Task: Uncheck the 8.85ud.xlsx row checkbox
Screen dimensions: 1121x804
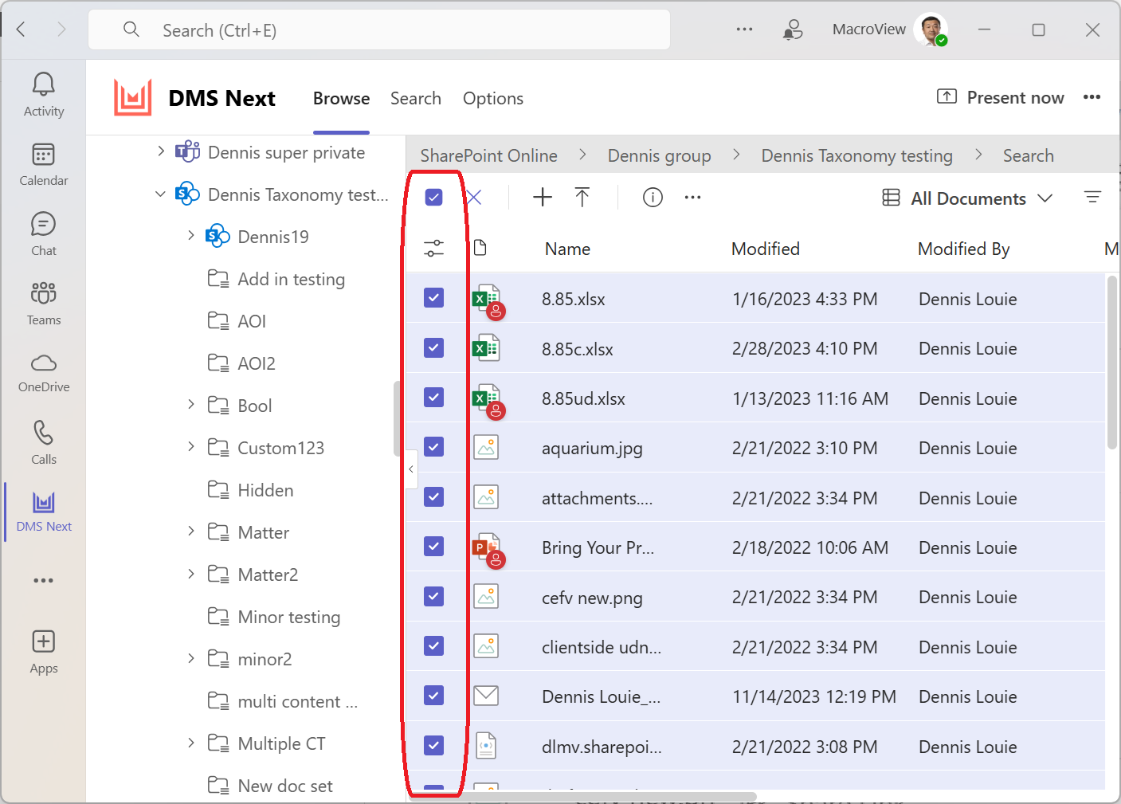Action: coord(433,397)
